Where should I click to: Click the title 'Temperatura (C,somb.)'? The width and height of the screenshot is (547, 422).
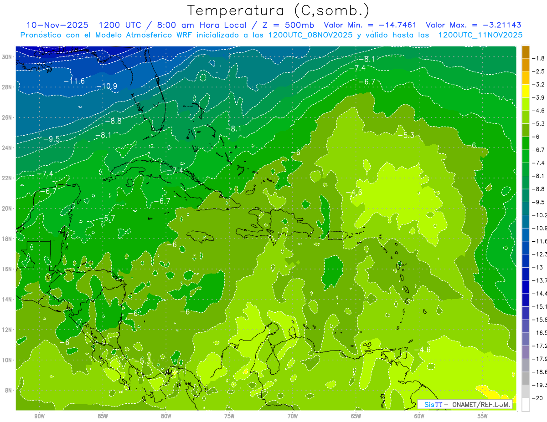(279, 10)
